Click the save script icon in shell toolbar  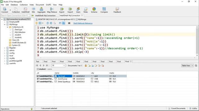[x=40, y=23]
